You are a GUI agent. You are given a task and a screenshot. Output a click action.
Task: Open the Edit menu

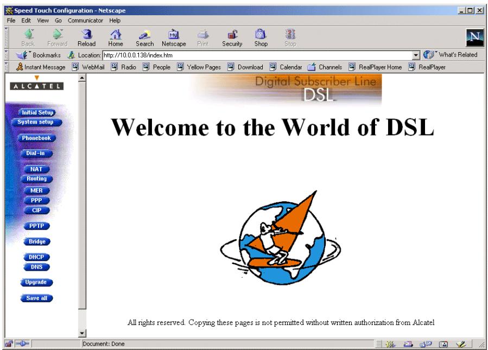click(x=26, y=21)
